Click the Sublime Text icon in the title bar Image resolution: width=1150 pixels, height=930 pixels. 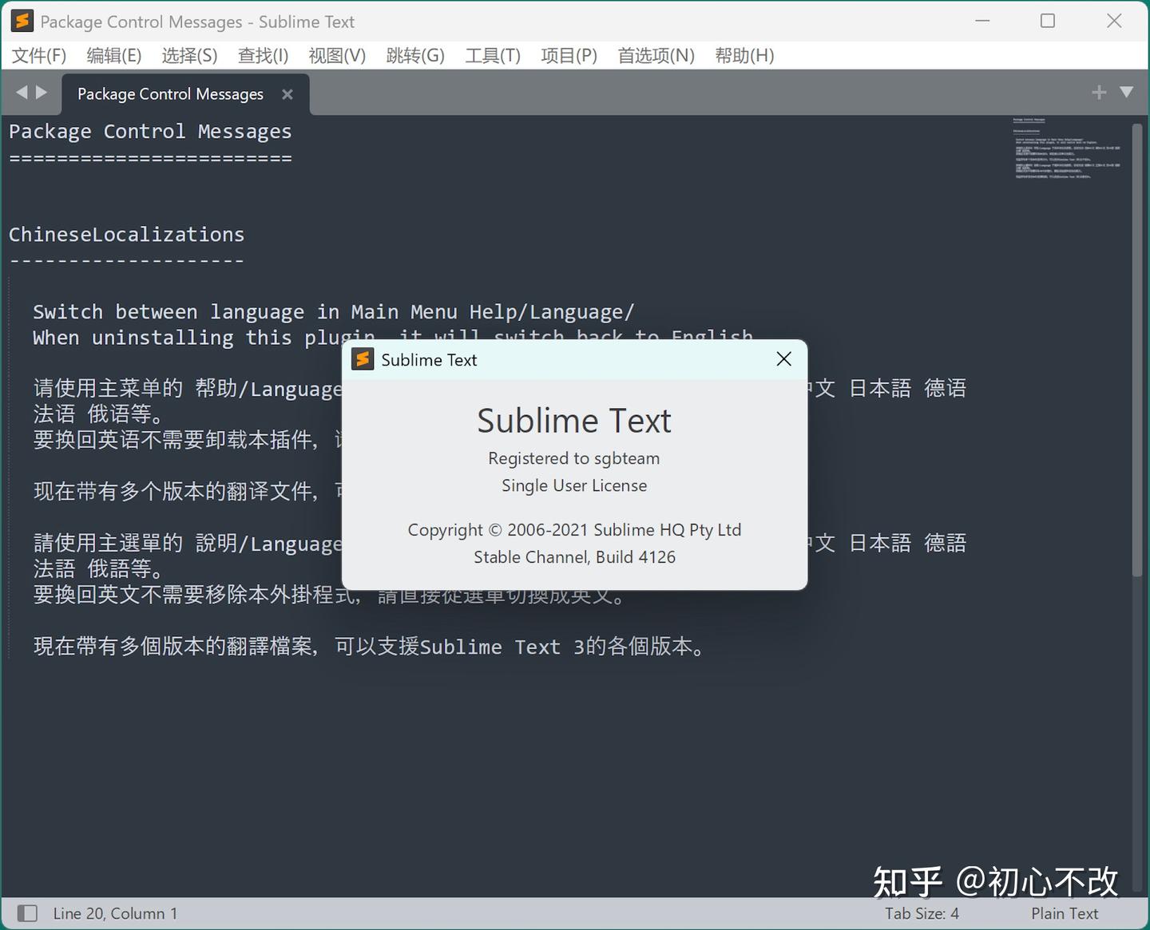click(22, 21)
